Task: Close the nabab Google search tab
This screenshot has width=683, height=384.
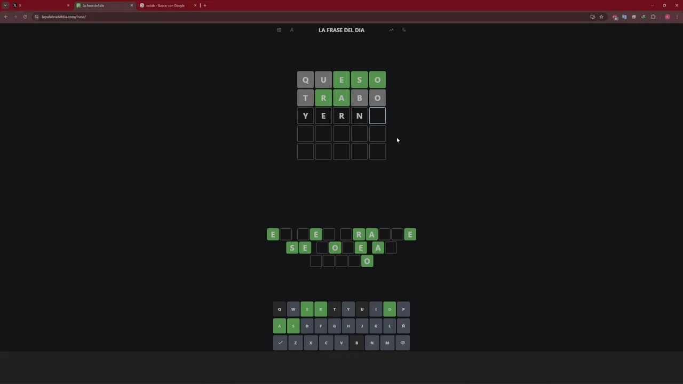Action: 195,5
